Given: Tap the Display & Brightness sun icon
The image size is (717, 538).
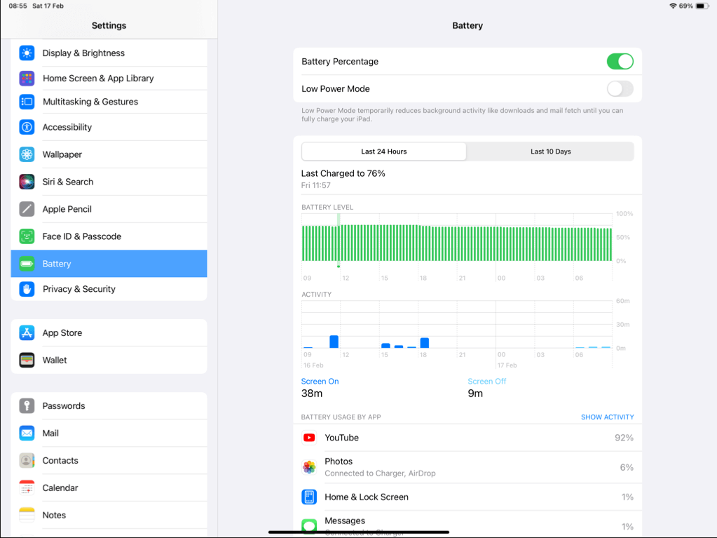Looking at the screenshot, I should tap(27, 53).
